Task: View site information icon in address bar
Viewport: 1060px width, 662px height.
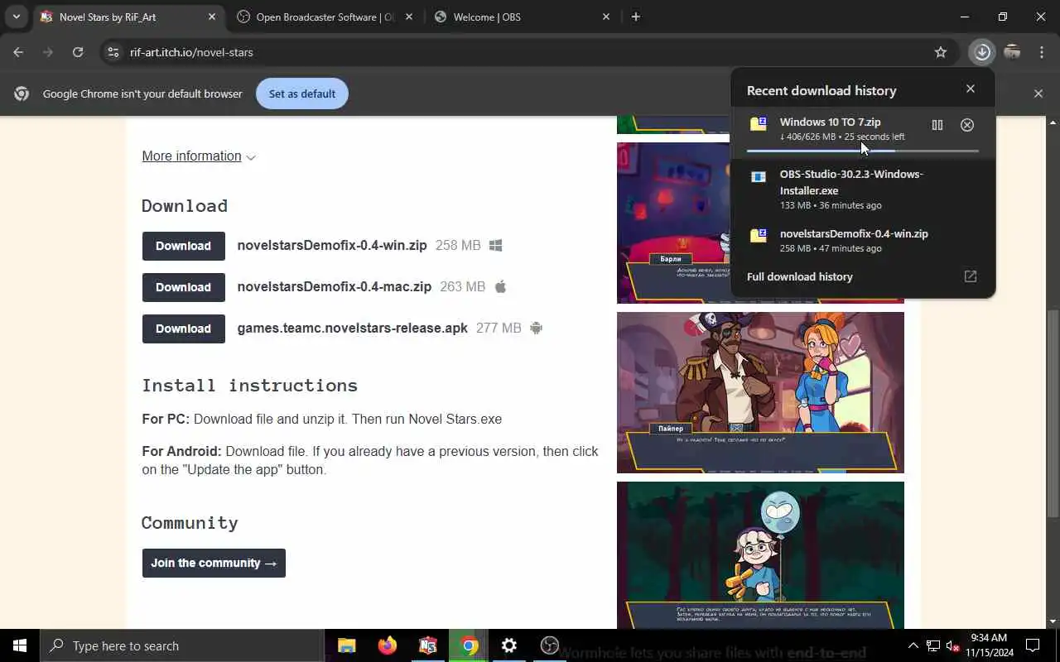Action: [x=113, y=52]
